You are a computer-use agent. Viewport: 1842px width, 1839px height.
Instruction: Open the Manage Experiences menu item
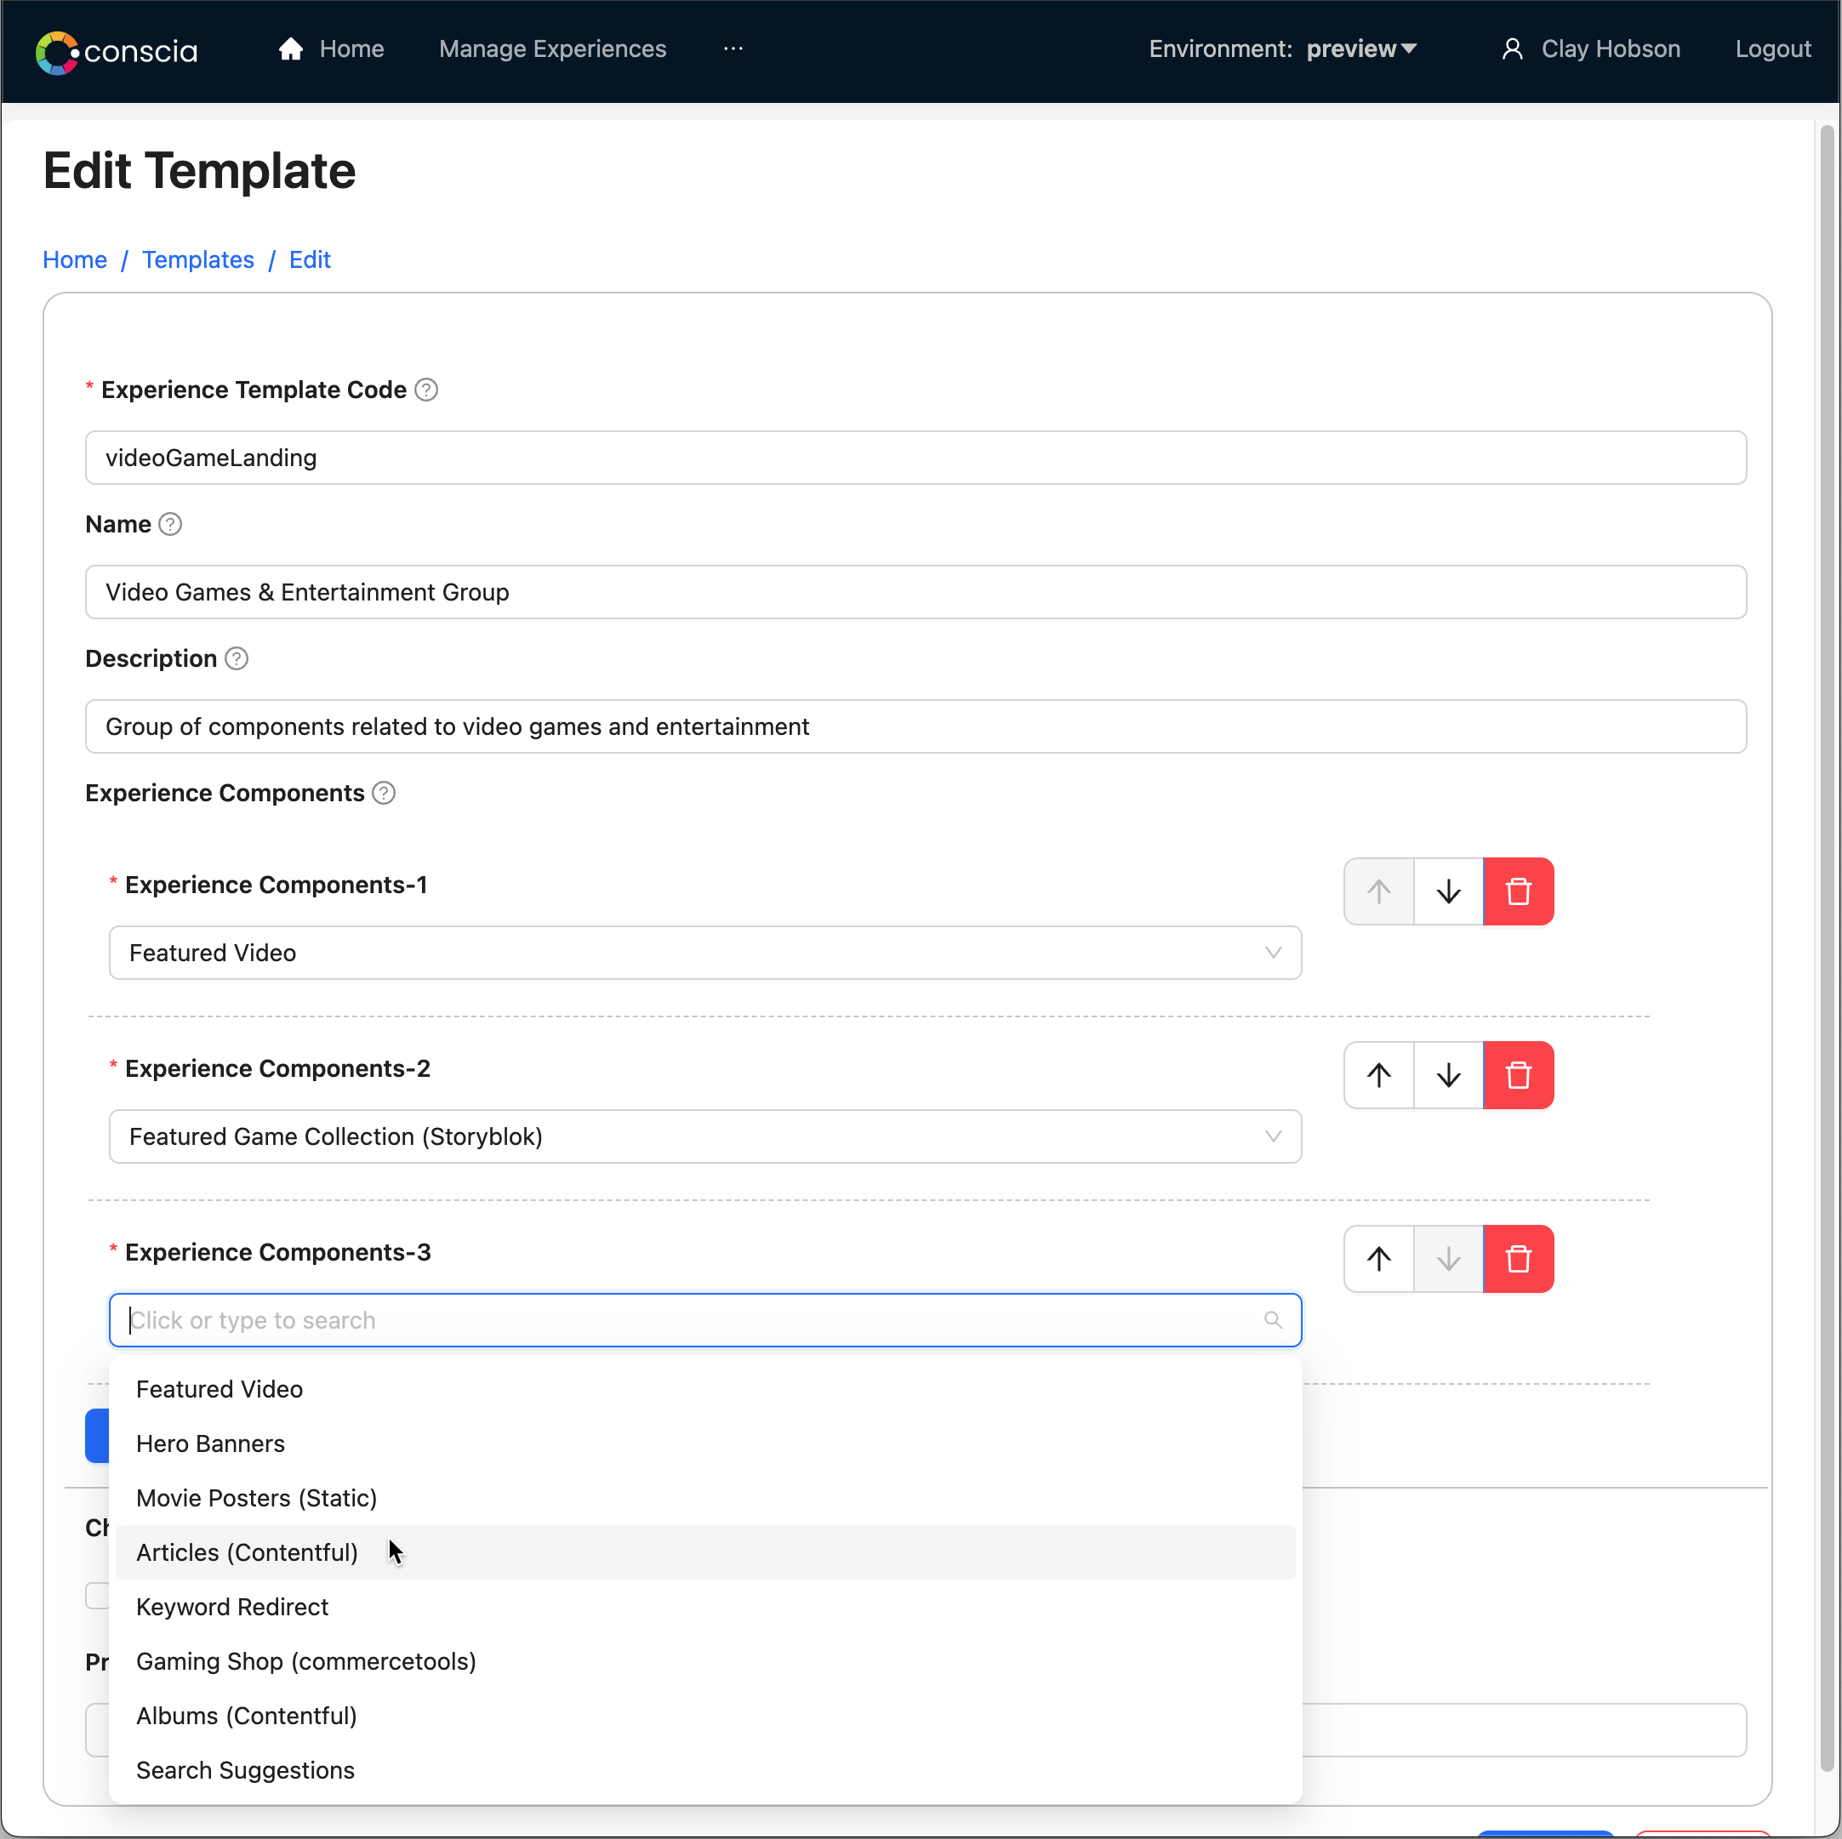click(x=550, y=48)
